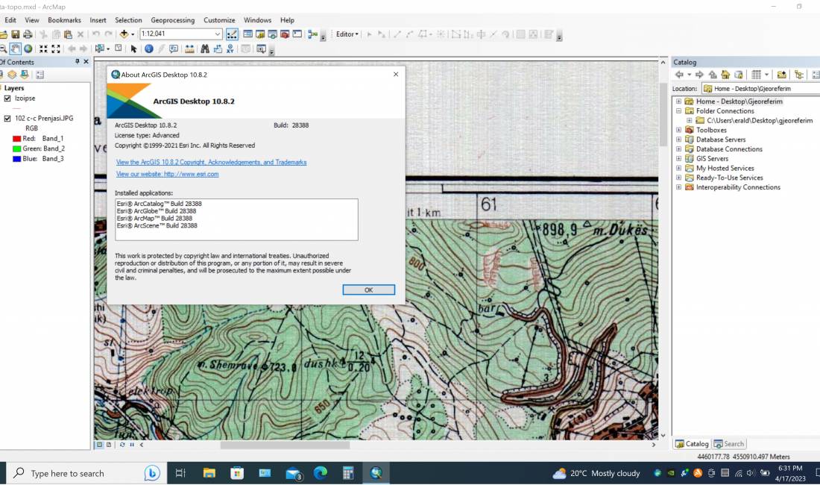Click the Blue Band_3 color swatch
This screenshot has width=820, height=485.
click(x=16, y=158)
